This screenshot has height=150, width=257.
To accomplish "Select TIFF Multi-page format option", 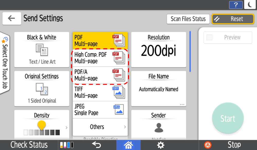I will point(100,92).
